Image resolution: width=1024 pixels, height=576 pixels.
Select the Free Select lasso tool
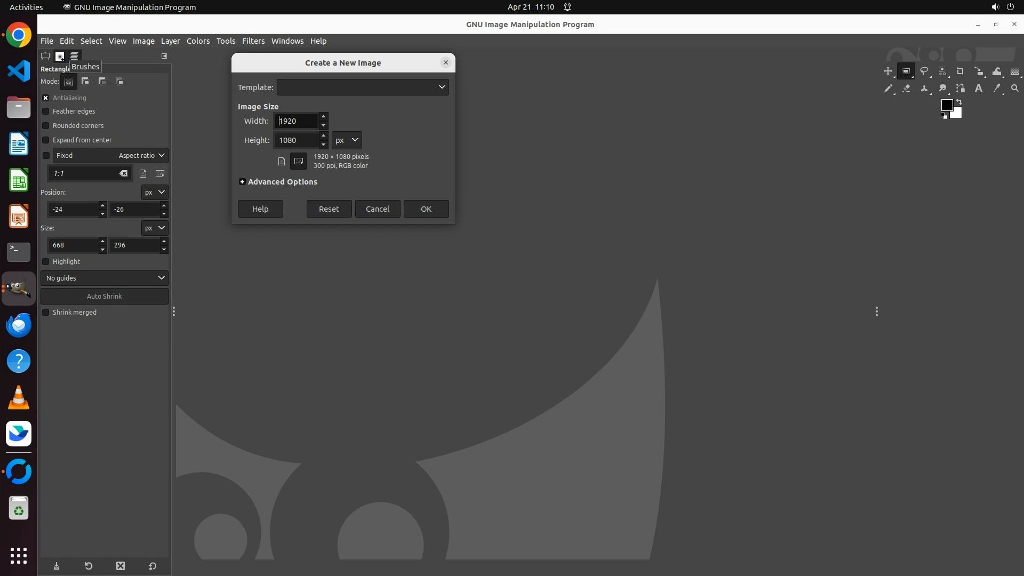pyautogui.click(x=924, y=71)
